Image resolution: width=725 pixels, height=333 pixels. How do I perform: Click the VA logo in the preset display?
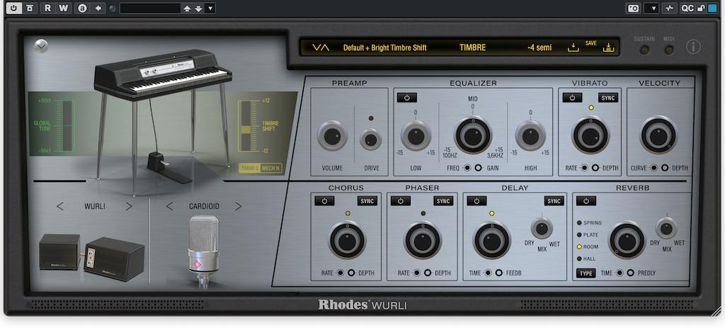[321, 47]
